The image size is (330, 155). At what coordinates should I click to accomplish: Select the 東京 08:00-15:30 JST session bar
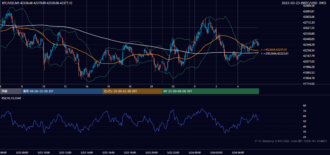tap(62, 91)
